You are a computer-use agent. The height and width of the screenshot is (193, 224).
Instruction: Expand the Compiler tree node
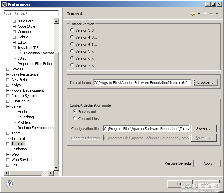coord(14,32)
